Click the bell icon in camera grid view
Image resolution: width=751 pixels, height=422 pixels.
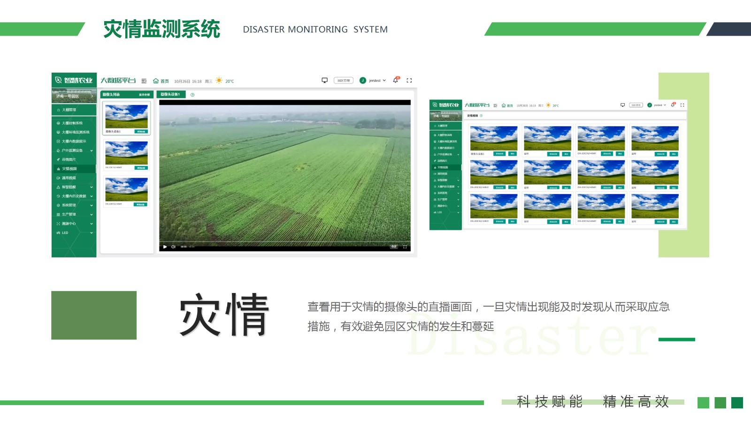[x=673, y=105]
